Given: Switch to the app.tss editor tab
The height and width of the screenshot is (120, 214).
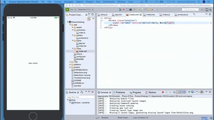Looking at the screenshot, I should point(117,15).
